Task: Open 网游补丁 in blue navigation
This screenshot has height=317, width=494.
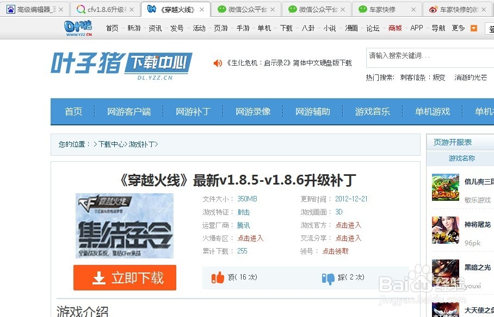Action: click(193, 112)
